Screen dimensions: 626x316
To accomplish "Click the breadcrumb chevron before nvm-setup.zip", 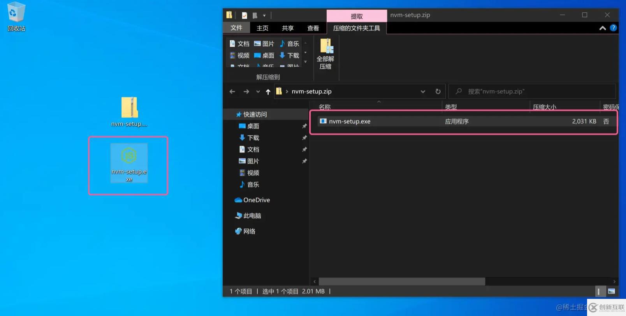I will tap(287, 91).
